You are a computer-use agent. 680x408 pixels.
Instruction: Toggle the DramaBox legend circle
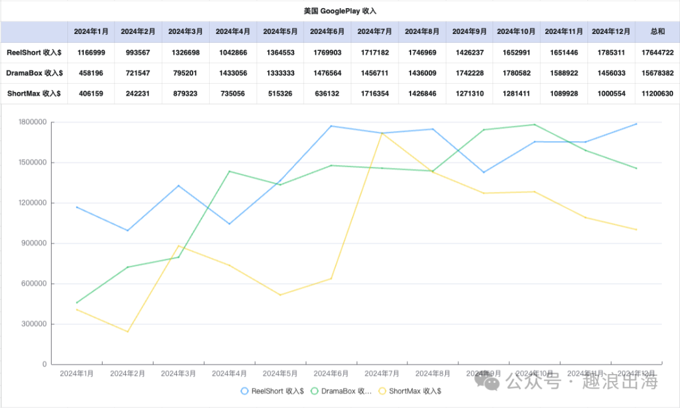coord(314,391)
